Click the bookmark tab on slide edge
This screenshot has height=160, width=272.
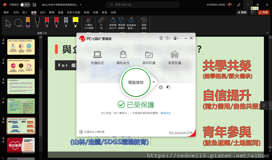(263, 105)
